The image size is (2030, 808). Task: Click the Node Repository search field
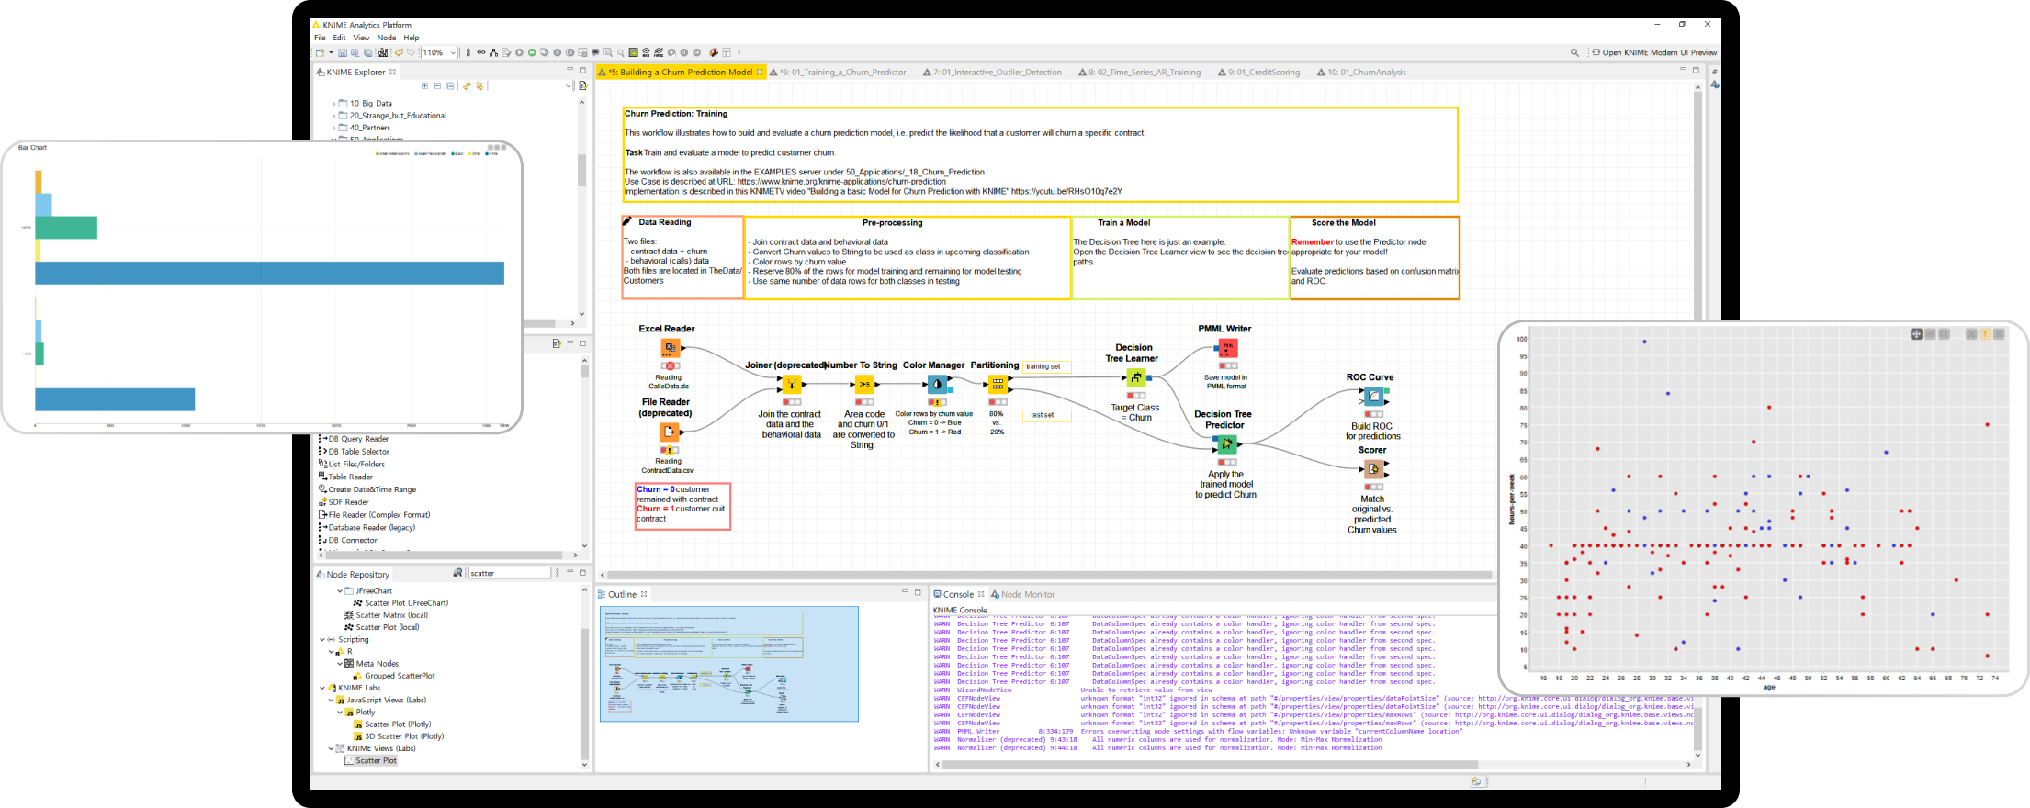point(510,573)
